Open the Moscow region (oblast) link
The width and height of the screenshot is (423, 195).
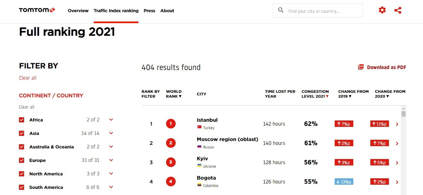tap(227, 139)
